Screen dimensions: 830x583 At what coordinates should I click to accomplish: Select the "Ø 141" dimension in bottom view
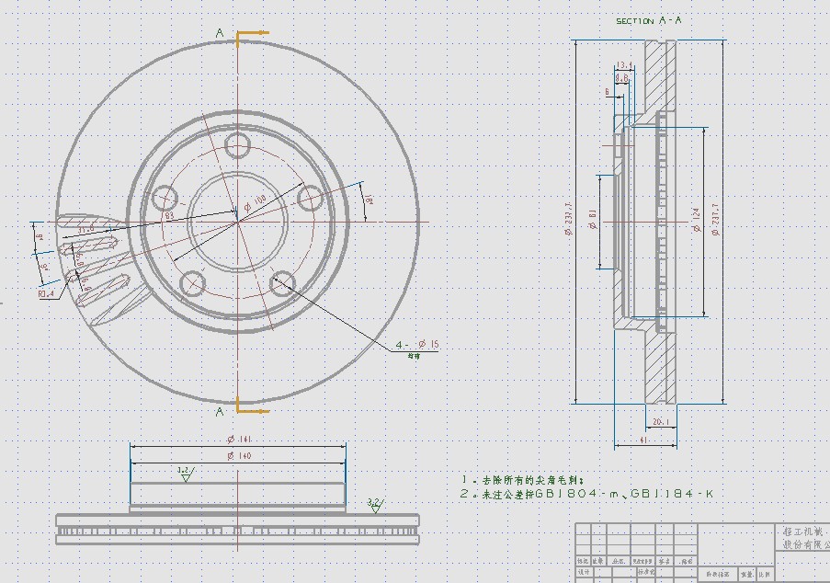point(239,439)
